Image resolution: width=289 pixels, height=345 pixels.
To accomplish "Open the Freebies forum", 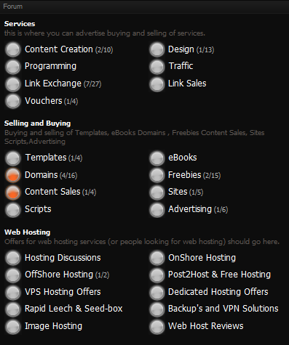I will (x=185, y=175).
